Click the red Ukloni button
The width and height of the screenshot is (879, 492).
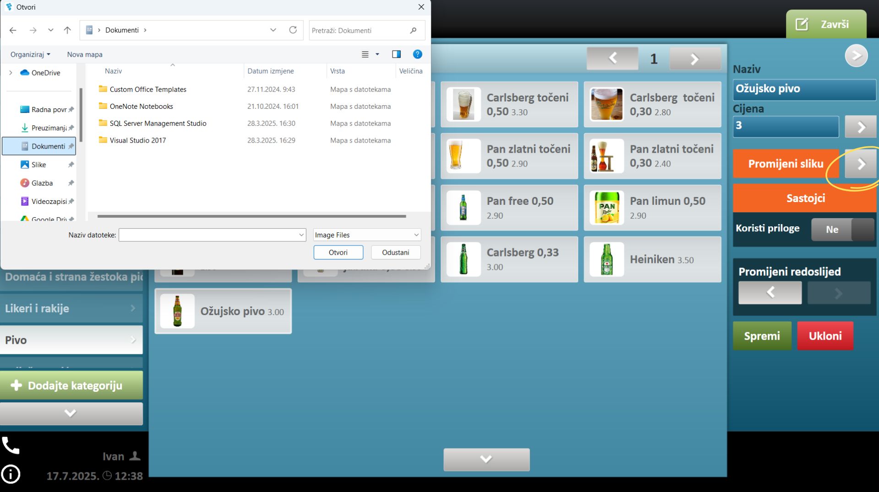pyautogui.click(x=825, y=336)
